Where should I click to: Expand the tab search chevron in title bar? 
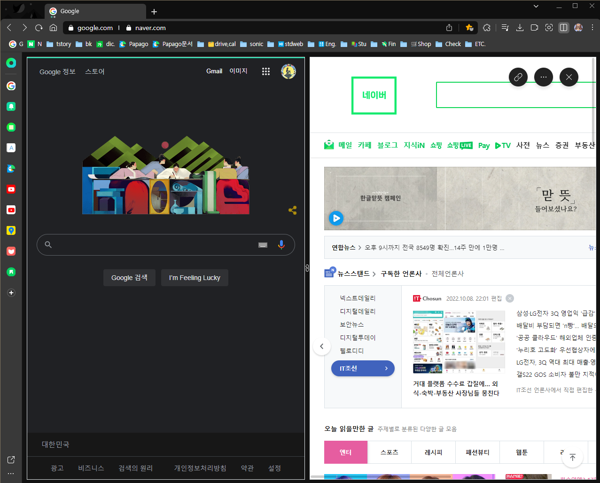pyautogui.click(x=536, y=6)
